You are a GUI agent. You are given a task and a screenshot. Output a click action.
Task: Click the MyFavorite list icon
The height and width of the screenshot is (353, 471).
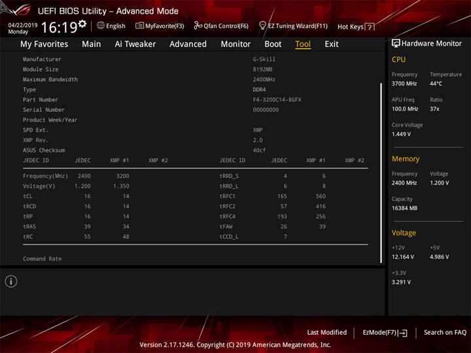[139, 25]
